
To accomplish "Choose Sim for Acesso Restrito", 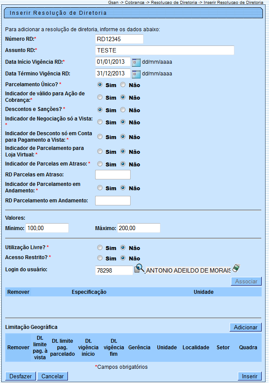I will coord(100,258).
